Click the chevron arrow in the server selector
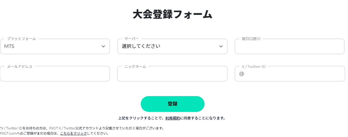The image size is (348, 137). click(x=221, y=46)
